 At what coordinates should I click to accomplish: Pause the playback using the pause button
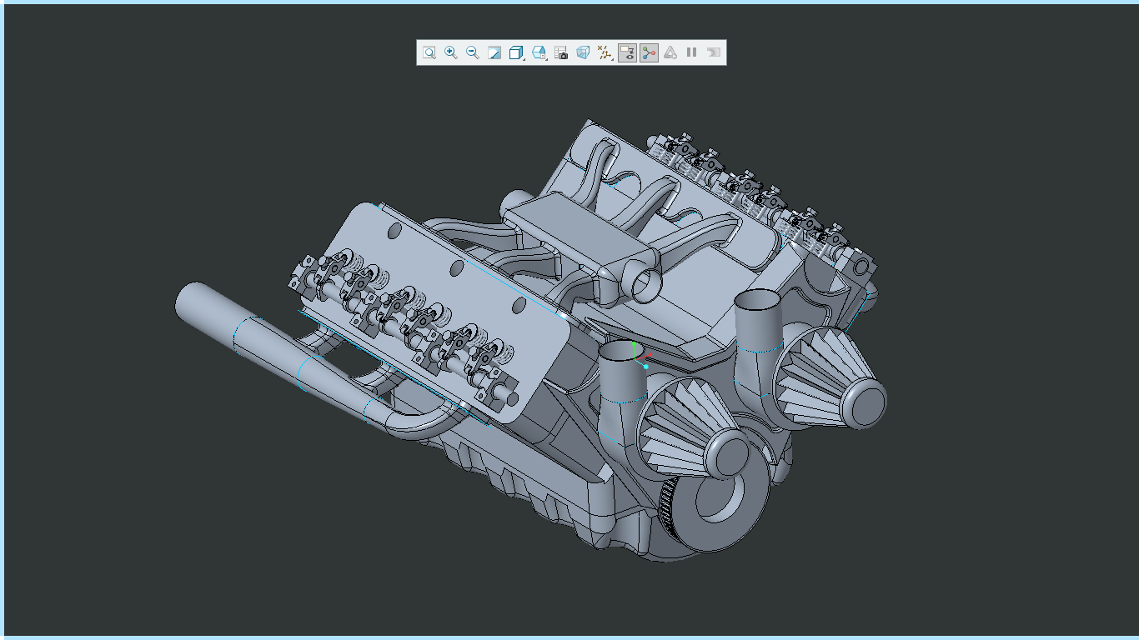pos(691,52)
